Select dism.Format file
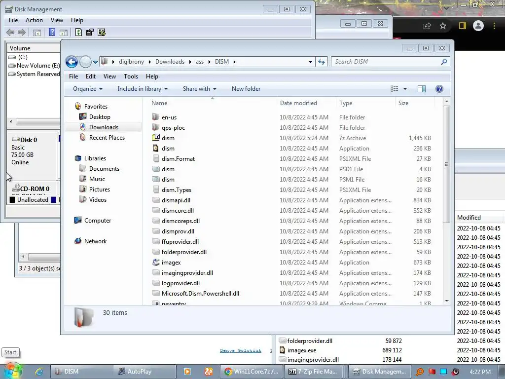Viewport: 505px width, 379px height. click(x=178, y=158)
